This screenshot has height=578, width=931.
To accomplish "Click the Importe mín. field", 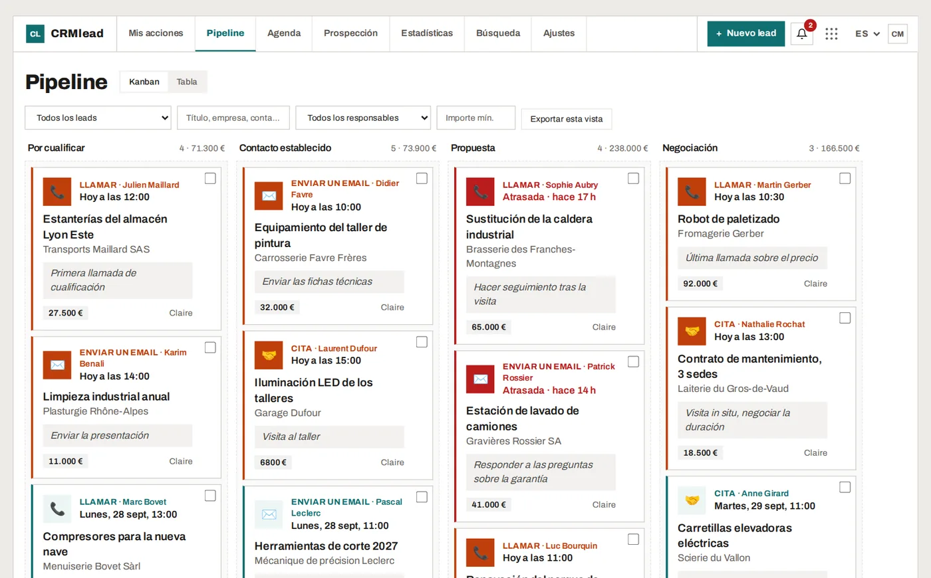I will 476,118.
